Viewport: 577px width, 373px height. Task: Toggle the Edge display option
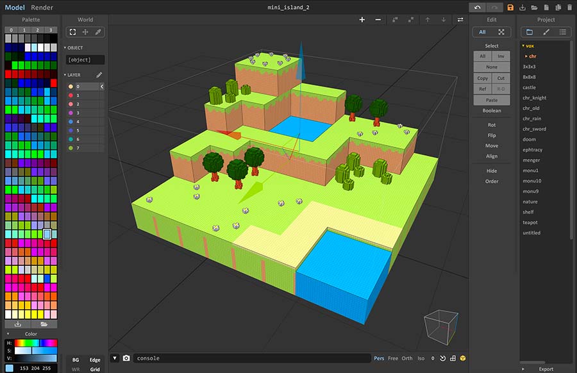[x=95, y=360]
